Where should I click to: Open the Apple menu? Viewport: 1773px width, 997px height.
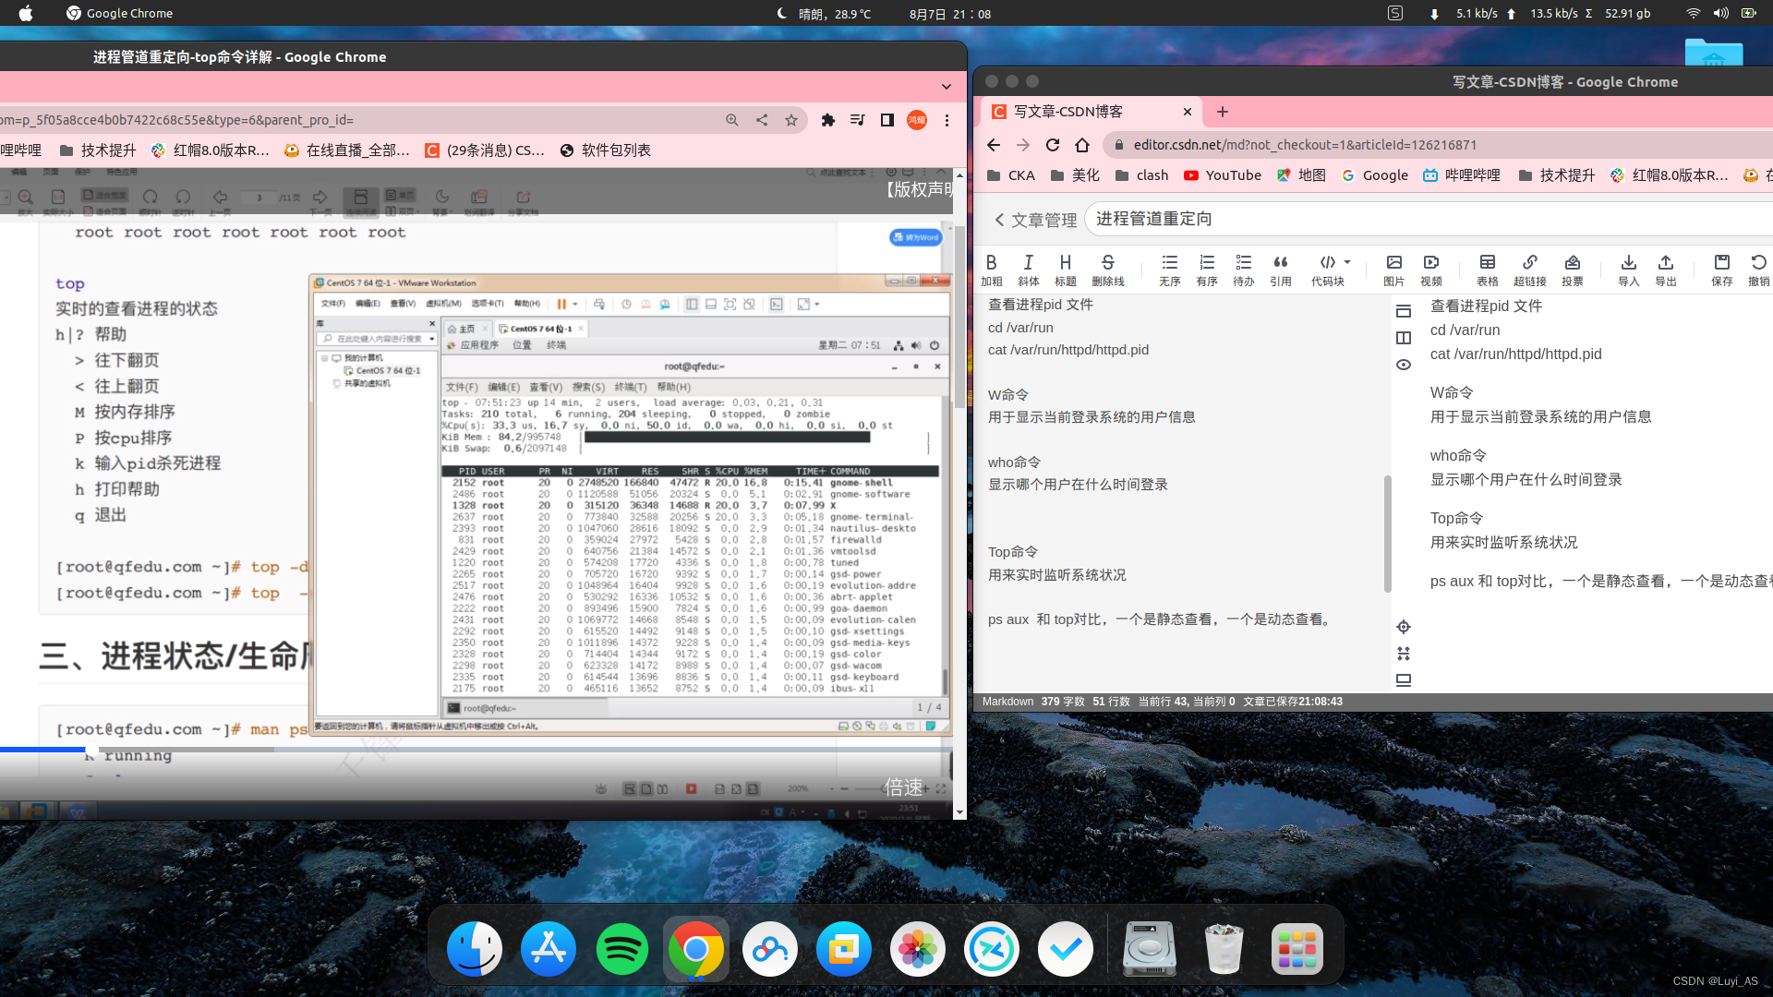click(25, 13)
